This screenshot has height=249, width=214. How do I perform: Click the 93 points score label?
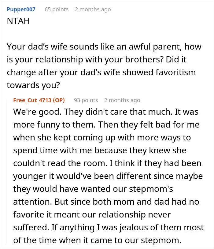point(86,100)
